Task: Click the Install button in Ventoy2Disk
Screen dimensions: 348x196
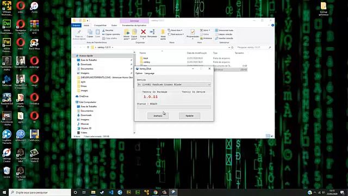Action: coord(158,116)
